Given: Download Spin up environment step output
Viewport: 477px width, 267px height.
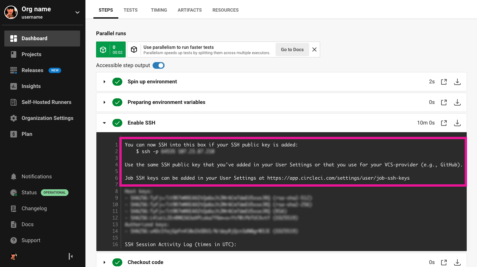Looking at the screenshot, I should tap(457, 82).
